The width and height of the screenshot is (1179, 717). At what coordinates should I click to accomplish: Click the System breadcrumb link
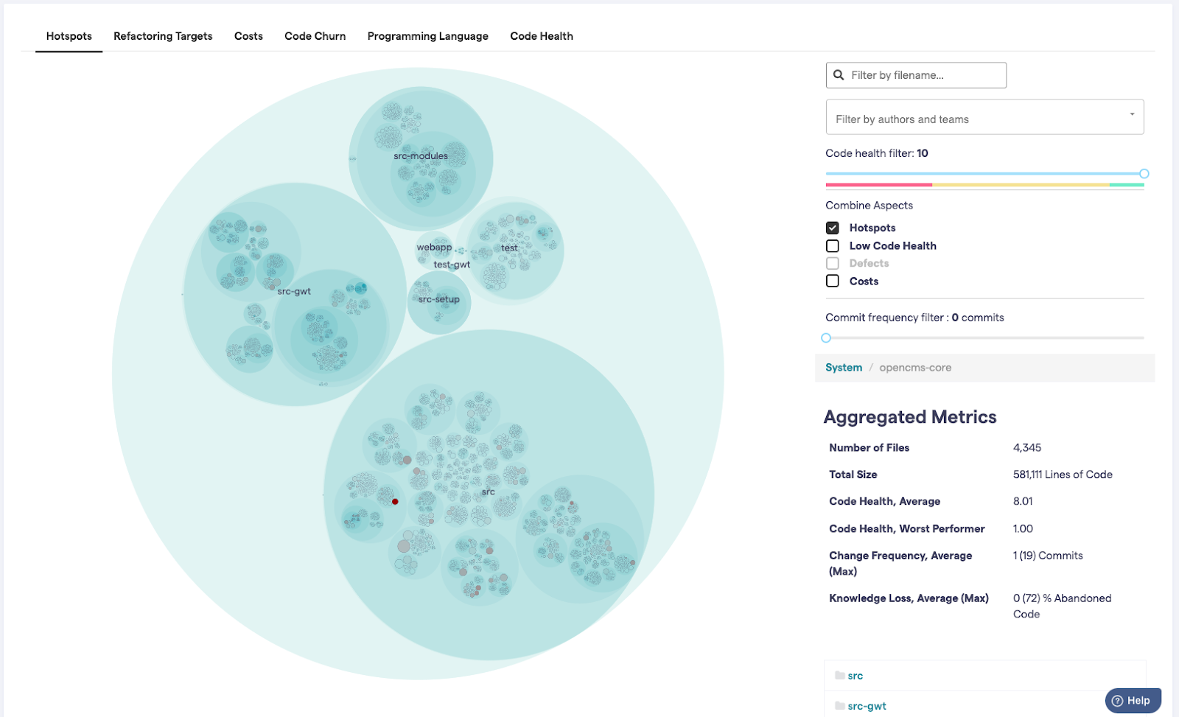843,367
